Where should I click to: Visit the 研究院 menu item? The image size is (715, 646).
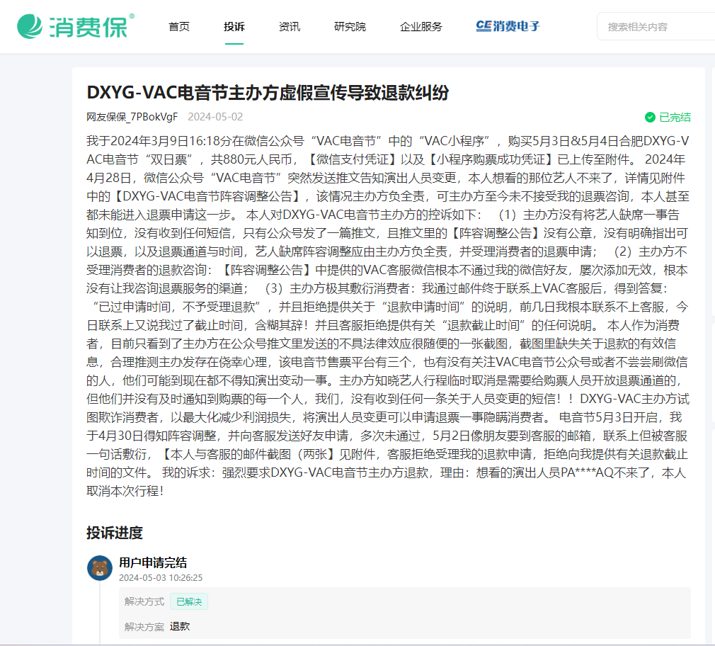coord(349,27)
